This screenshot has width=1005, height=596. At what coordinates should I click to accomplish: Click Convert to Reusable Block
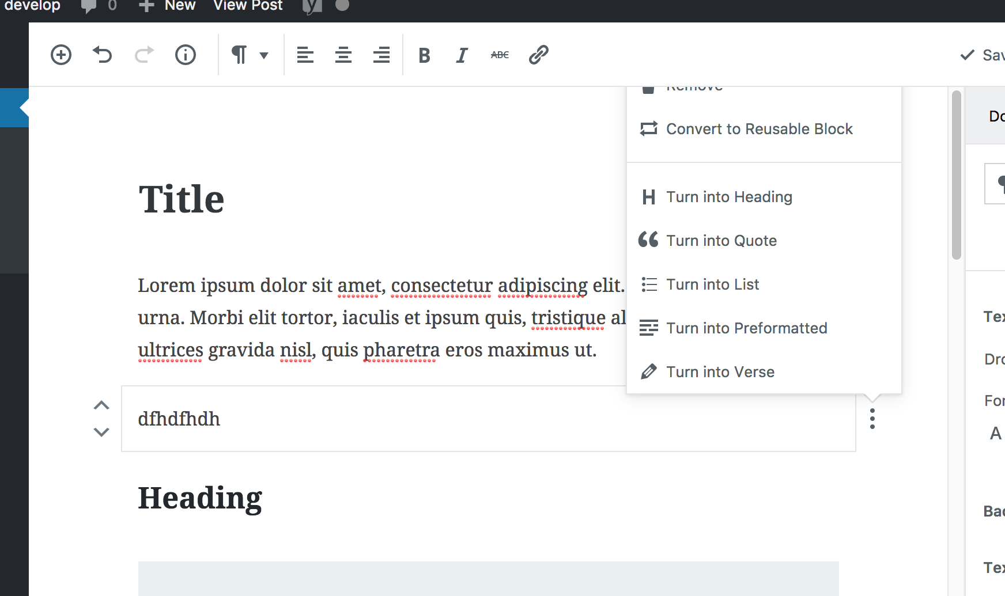[x=759, y=128]
